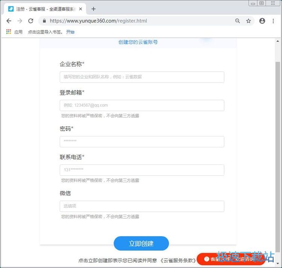Viewport: 282px width, 268px height.
Task: Open the apps grid shortcut in the bookmarks bar
Action: tap(9, 32)
